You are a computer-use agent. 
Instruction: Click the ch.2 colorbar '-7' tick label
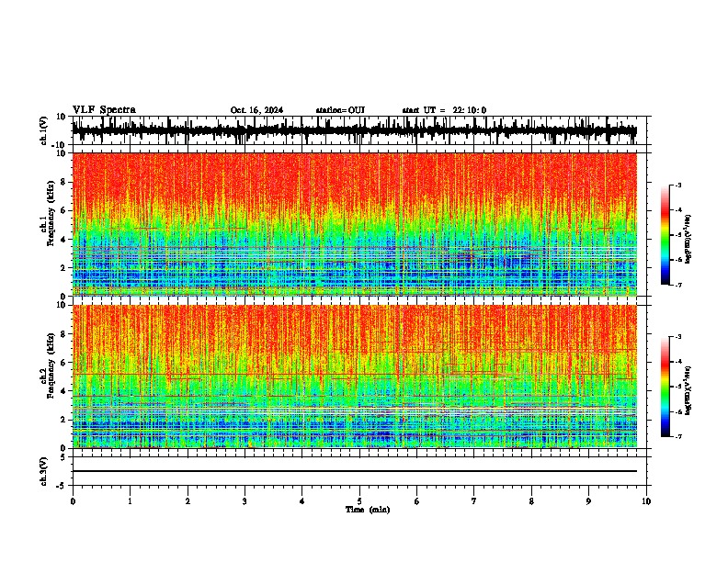tap(678, 436)
